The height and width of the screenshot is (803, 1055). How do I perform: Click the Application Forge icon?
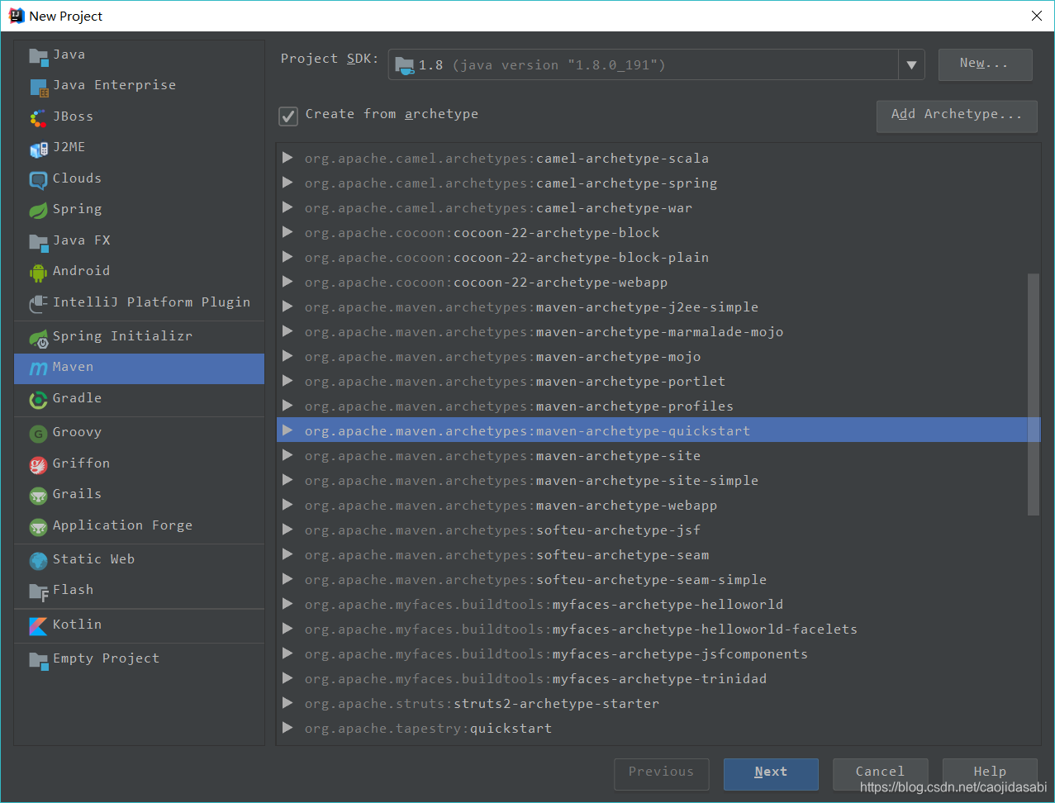click(x=39, y=527)
